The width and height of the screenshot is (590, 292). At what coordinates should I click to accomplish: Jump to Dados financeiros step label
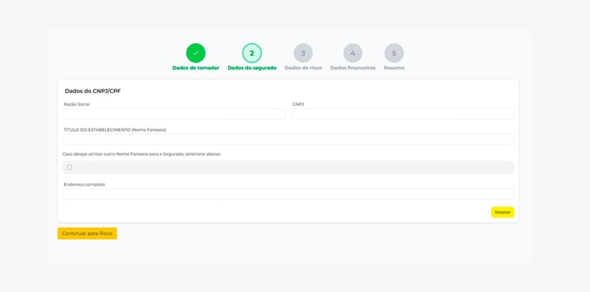pyautogui.click(x=353, y=68)
